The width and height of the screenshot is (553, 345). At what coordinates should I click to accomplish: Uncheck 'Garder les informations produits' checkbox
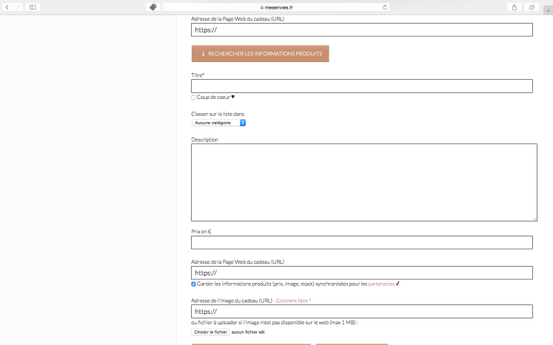click(x=194, y=284)
